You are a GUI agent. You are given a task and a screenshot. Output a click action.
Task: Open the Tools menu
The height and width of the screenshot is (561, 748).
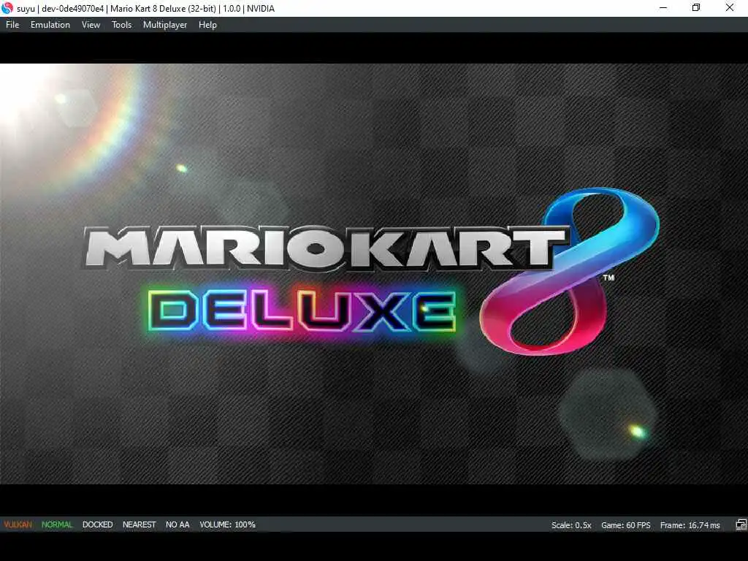click(122, 25)
